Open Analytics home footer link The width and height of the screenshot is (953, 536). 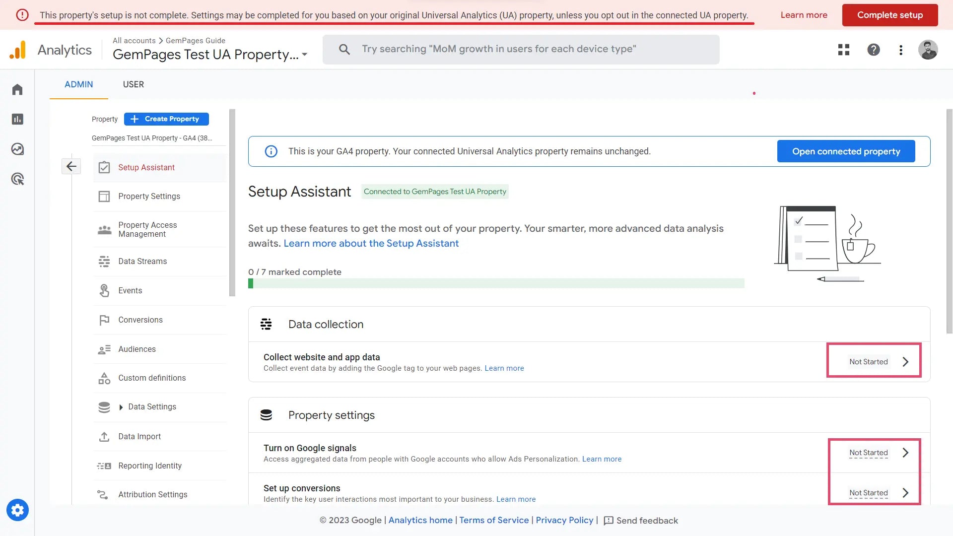click(x=420, y=520)
